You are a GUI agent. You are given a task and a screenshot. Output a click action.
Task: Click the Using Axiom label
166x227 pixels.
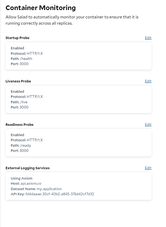coord(21,178)
